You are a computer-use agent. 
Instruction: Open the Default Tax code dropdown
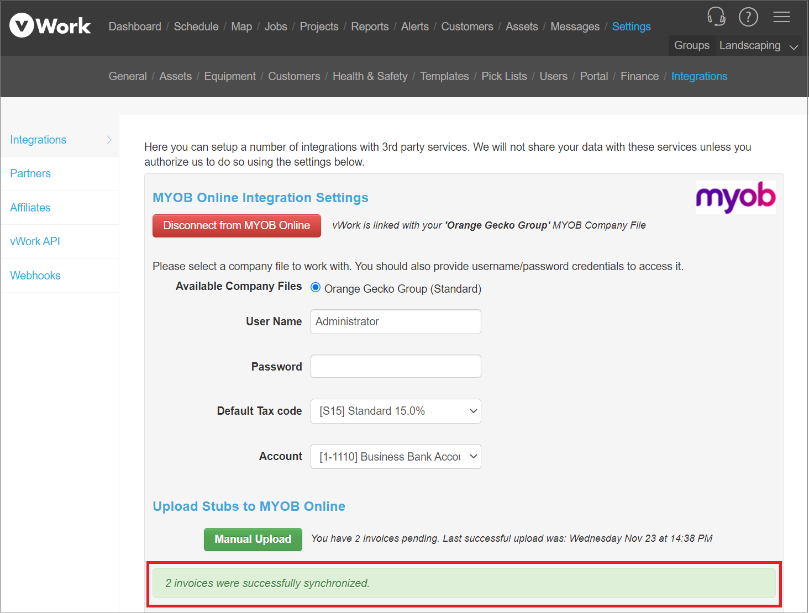(396, 411)
